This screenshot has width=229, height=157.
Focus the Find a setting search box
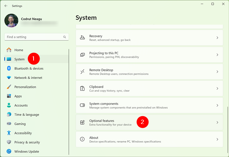[36, 37]
